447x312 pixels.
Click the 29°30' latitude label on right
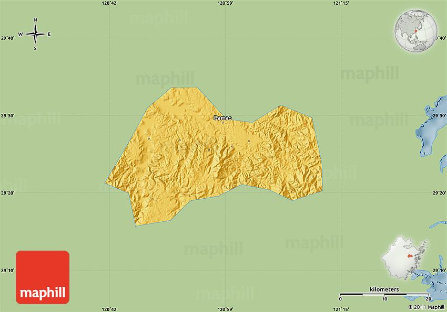tap(439, 115)
